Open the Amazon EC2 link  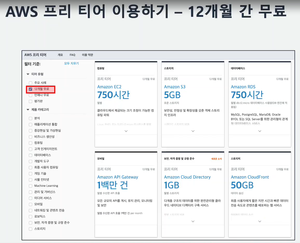109,87
